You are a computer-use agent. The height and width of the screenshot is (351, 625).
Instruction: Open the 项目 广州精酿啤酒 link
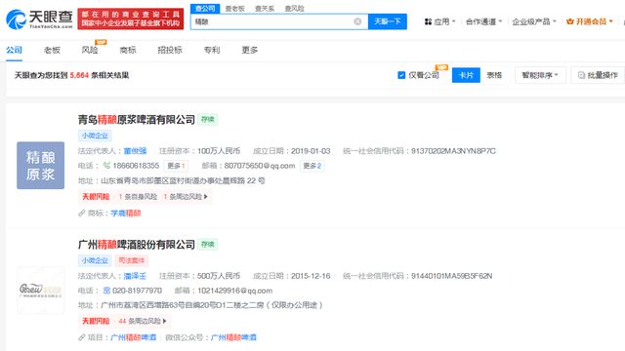(x=133, y=337)
